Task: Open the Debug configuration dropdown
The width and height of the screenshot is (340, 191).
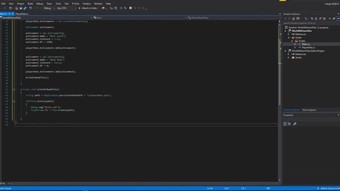Action: [x=49, y=8]
